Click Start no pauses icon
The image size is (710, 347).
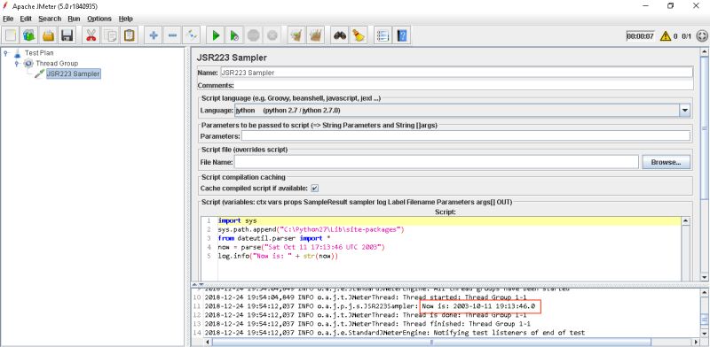pyautogui.click(x=234, y=35)
